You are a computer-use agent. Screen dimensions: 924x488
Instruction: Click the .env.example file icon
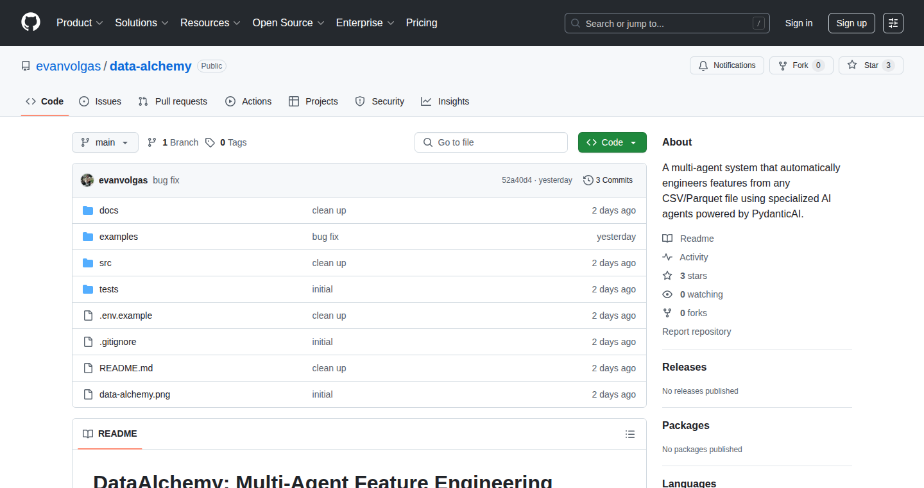click(88, 316)
